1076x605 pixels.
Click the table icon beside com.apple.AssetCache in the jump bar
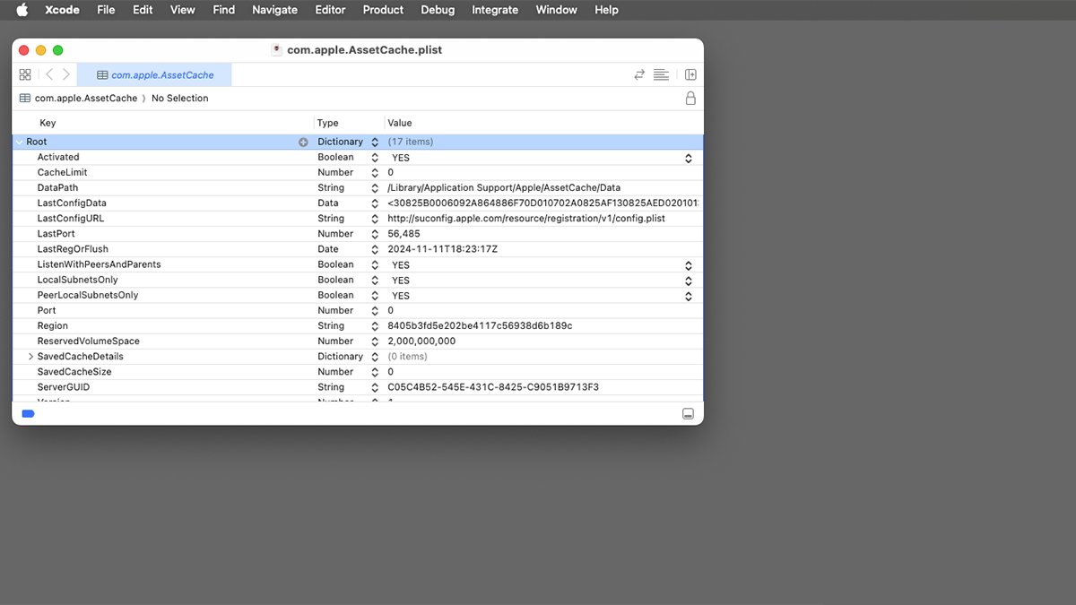click(x=25, y=99)
